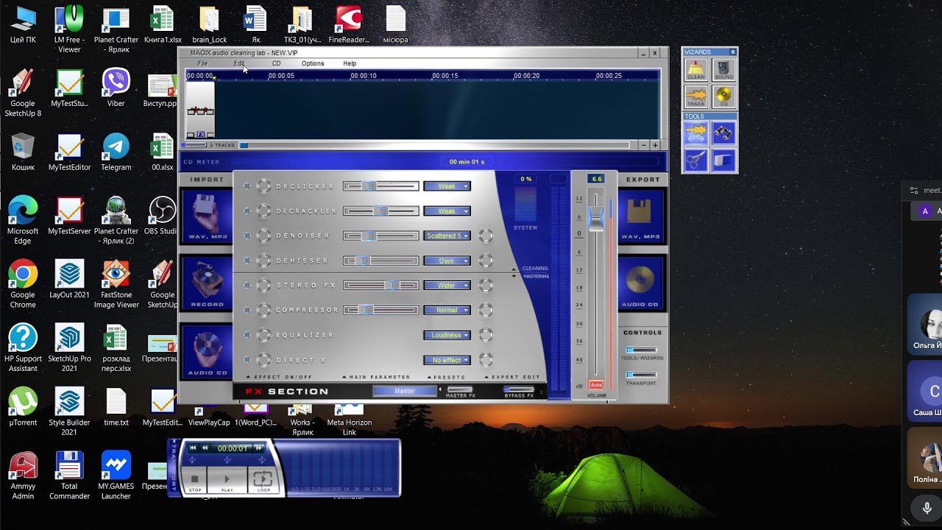Toggle Declicker effect on/off
Viewport: 942px width, 530px height.
coord(263,186)
